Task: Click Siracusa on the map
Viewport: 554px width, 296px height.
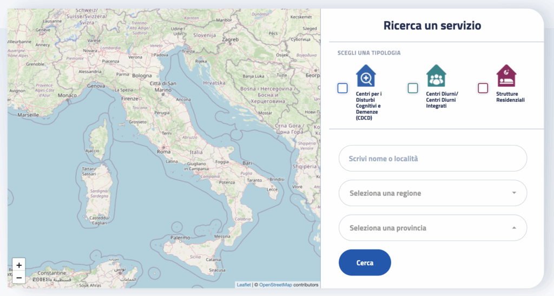Action: click(x=217, y=270)
